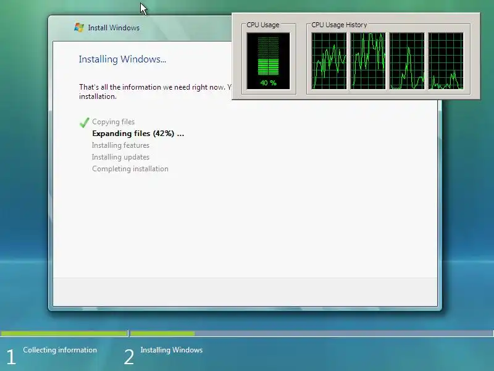Image resolution: width=494 pixels, height=371 pixels.
Task: Click the 'CPU Usage History' label
Action: pos(339,25)
